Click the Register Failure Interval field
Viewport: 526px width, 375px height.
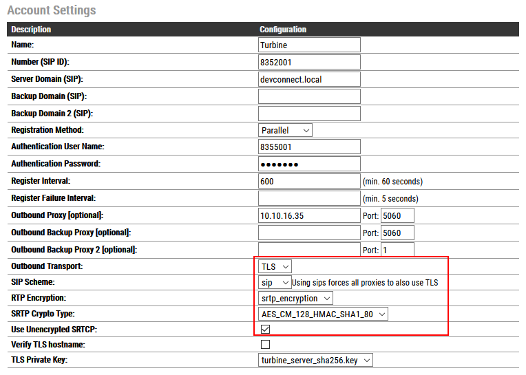(x=309, y=198)
